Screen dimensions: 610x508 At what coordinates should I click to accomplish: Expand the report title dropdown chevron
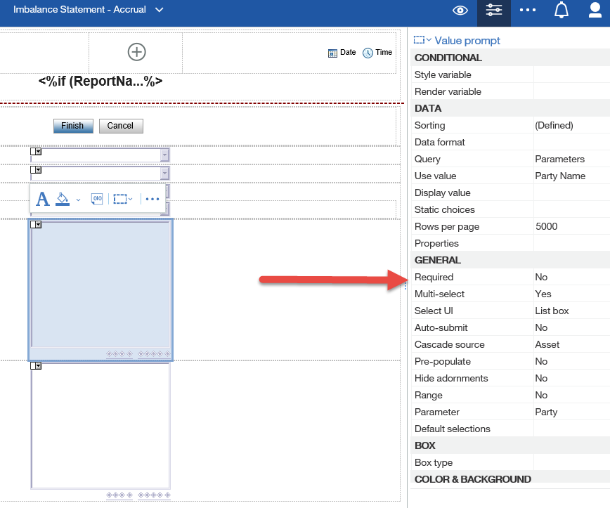coord(160,10)
